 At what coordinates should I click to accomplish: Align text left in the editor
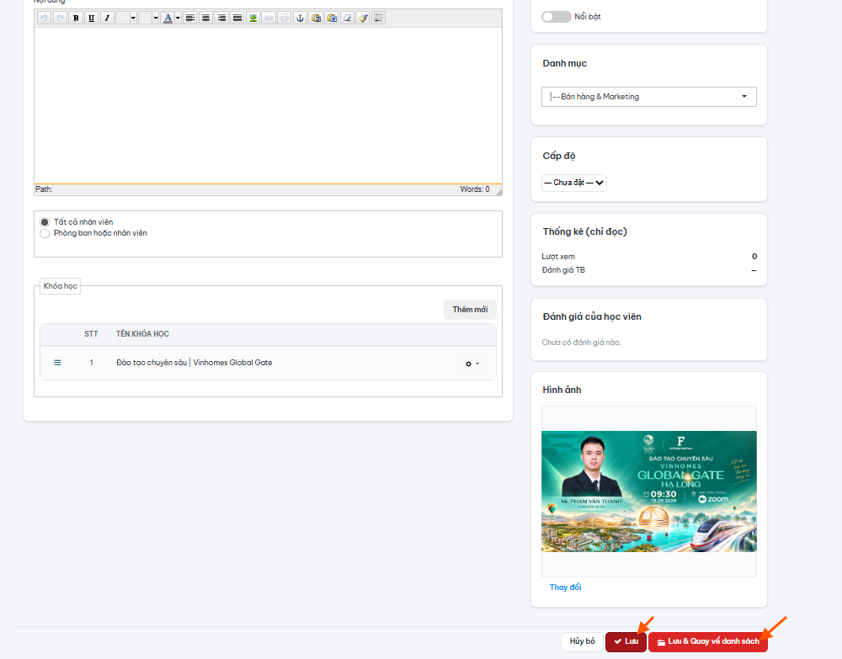point(190,19)
